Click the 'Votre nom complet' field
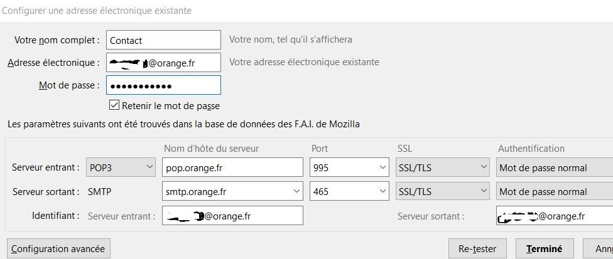The width and height of the screenshot is (613, 259). coord(163,40)
